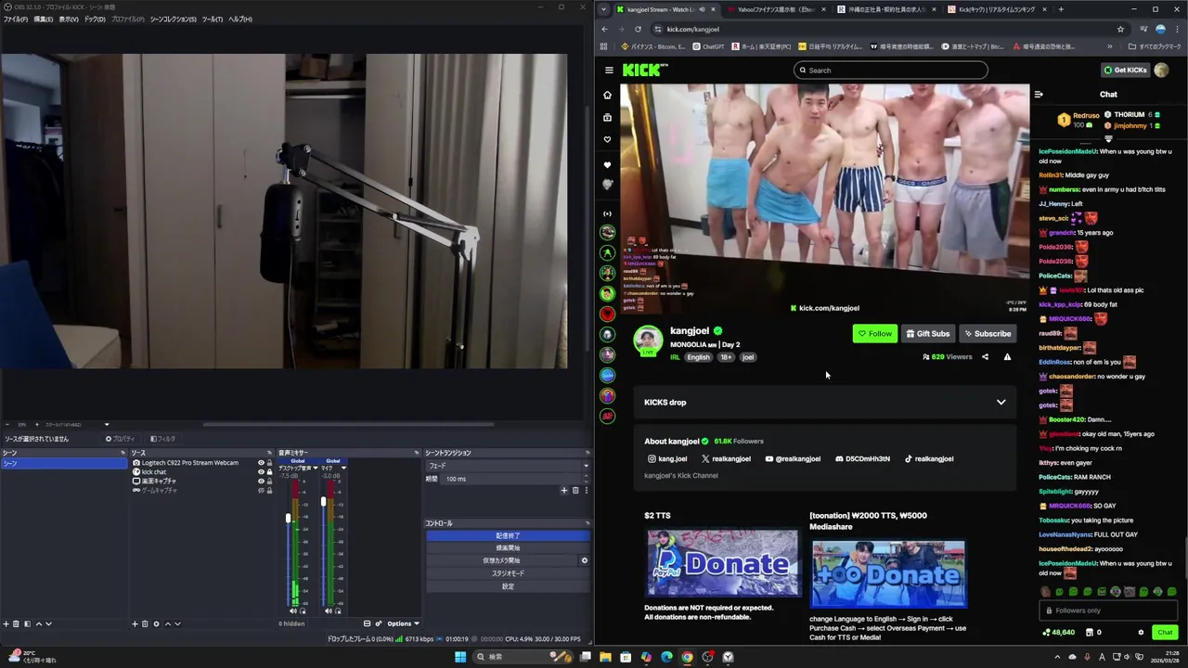Image resolution: width=1188 pixels, height=668 pixels.
Task: Open the フェード transition dropdown
Action: coord(508,466)
